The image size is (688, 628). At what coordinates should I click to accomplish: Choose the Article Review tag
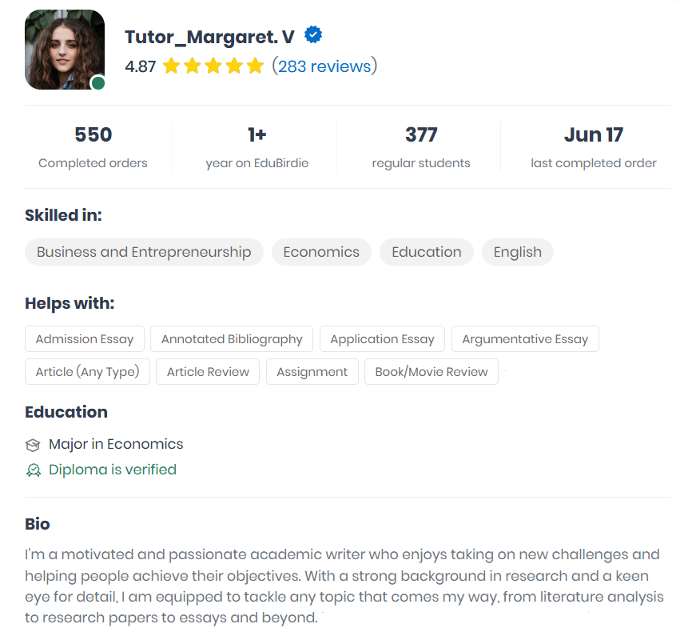pyautogui.click(x=208, y=371)
